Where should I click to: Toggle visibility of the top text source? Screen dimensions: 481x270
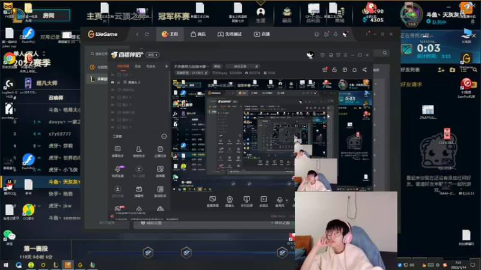112,74
